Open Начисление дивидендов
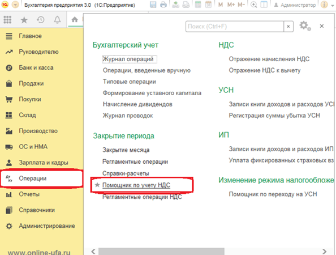Screen dimensions: 336x255 pyautogui.click(x=137, y=104)
